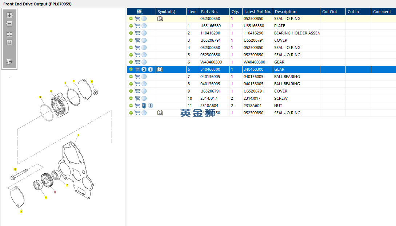Sort by Latest Part No. column header

click(257, 12)
